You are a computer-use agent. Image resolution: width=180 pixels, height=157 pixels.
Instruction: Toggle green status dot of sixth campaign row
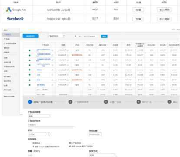[x=29, y=75]
